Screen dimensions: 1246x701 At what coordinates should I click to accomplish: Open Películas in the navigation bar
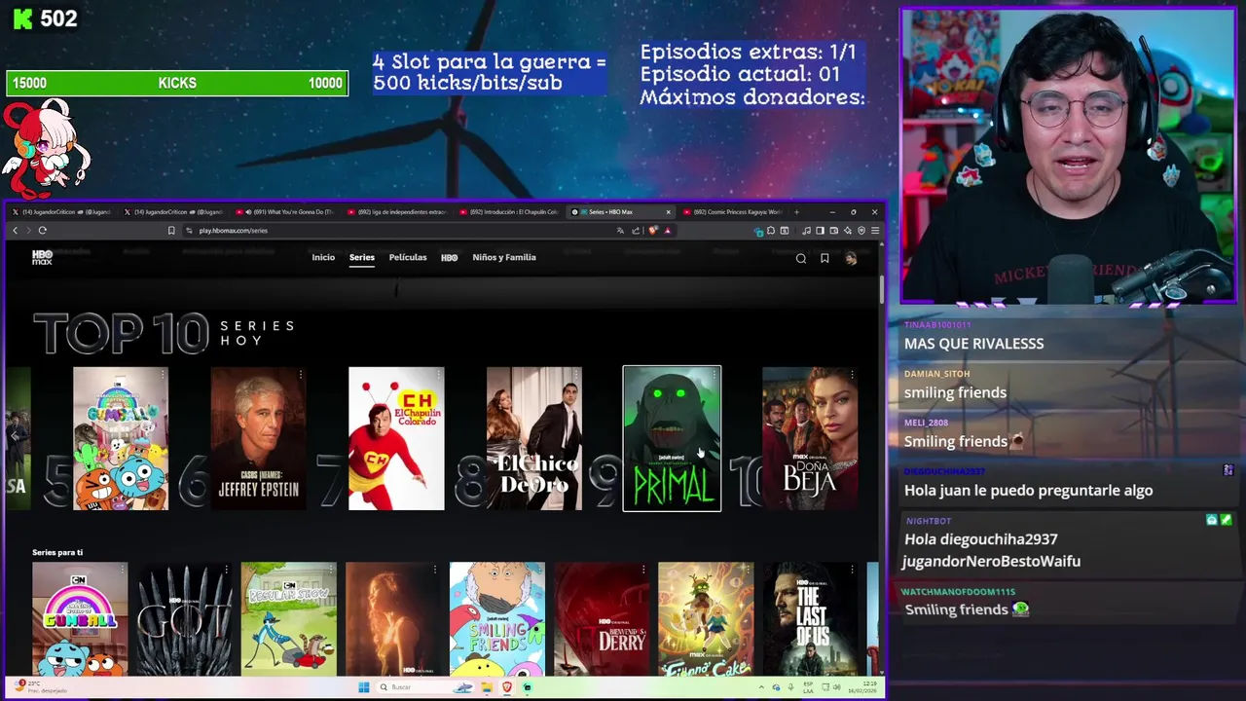tap(408, 257)
